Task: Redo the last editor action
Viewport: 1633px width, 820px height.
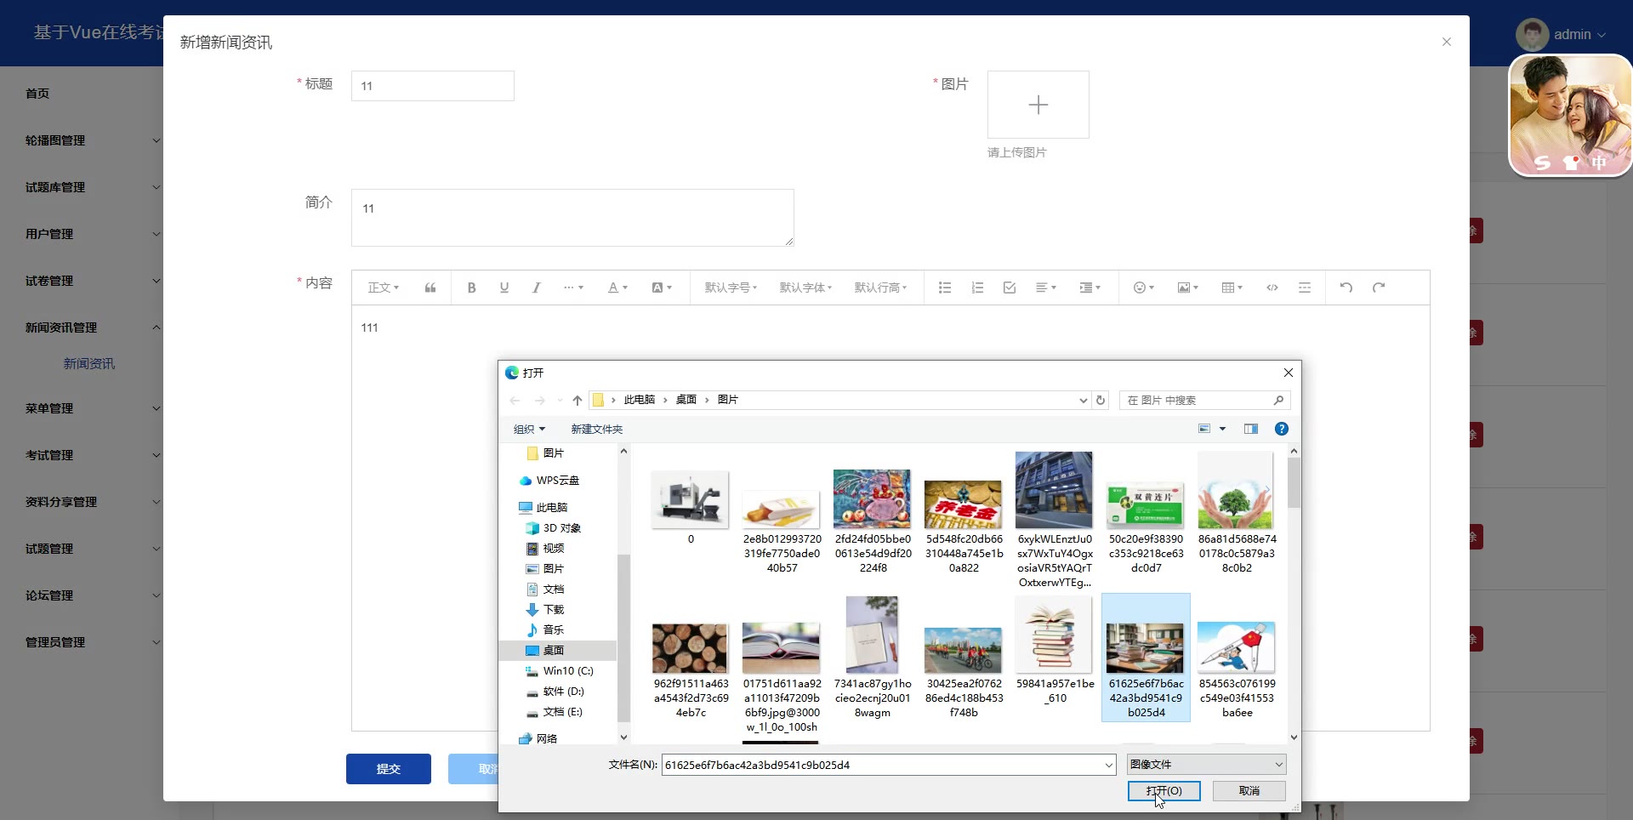Action: 1379,288
